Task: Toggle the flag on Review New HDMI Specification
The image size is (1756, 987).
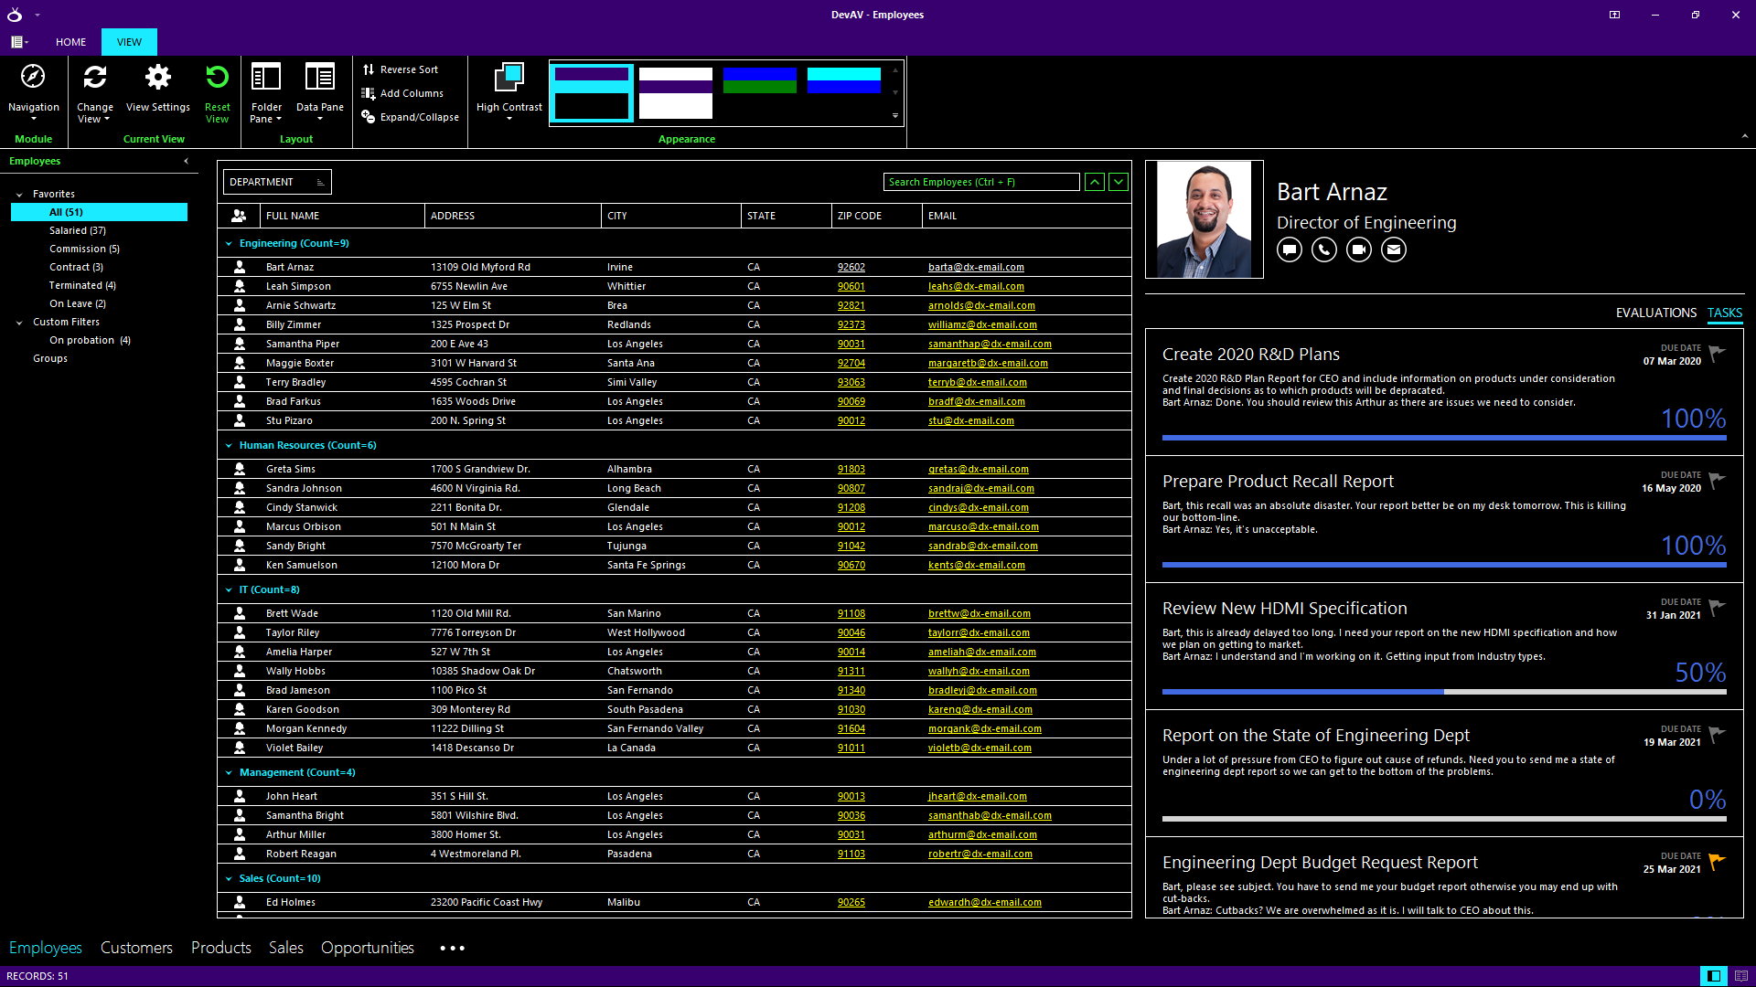Action: [1717, 607]
